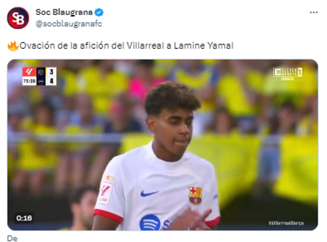Visit the @socblaugranafc handle link
The image size is (327, 242).
69,24
